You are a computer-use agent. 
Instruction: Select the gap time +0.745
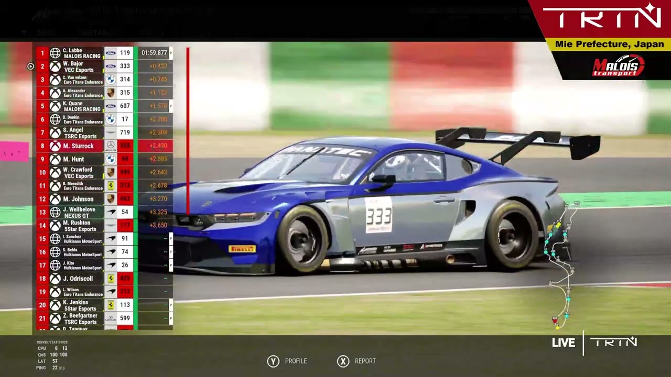pyautogui.click(x=158, y=80)
